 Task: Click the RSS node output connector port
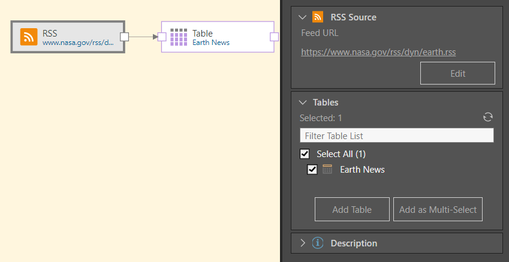click(124, 37)
